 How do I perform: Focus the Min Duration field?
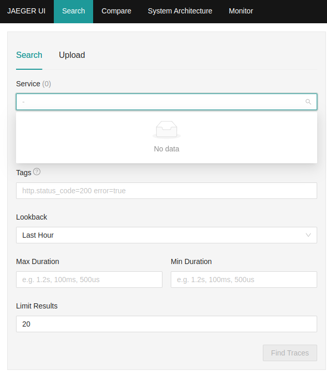click(244, 280)
